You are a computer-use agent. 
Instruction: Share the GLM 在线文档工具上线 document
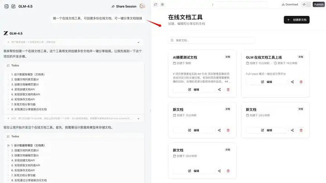pos(292,82)
